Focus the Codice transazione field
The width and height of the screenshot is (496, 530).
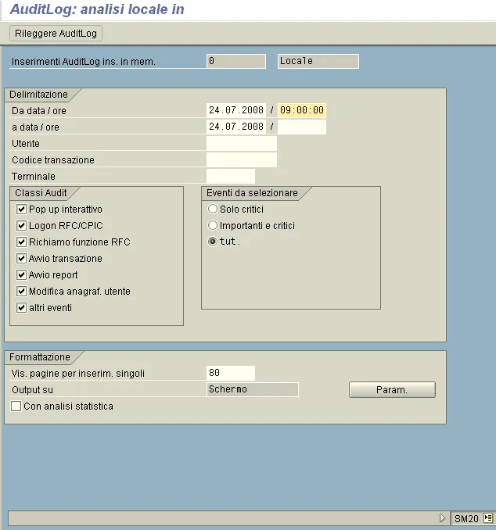click(241, 160)
